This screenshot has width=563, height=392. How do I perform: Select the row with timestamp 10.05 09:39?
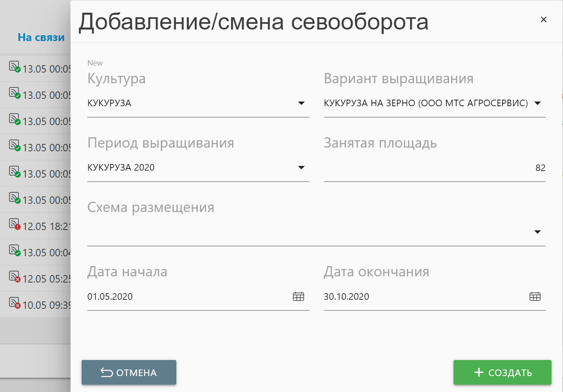[x=35, y=305]
